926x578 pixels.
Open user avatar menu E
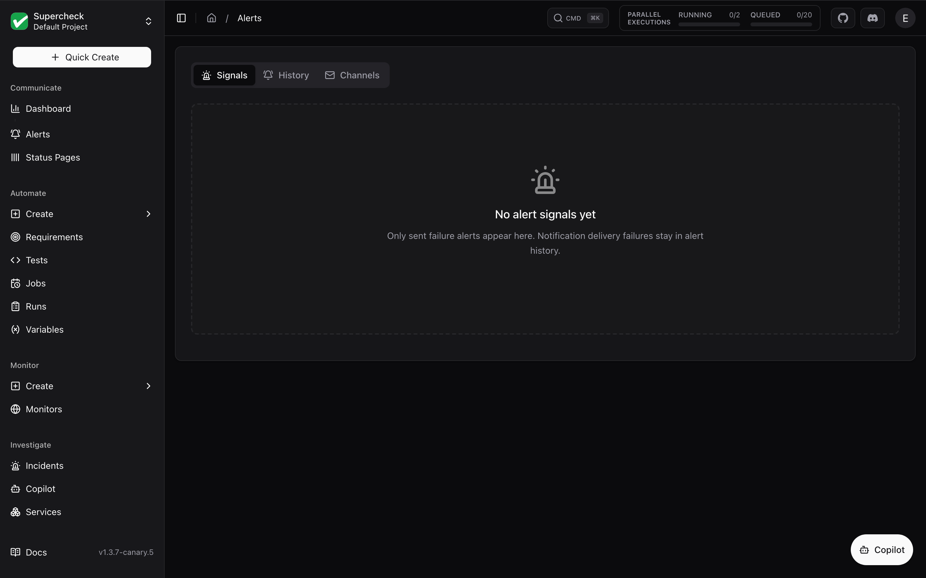[905, 18]
